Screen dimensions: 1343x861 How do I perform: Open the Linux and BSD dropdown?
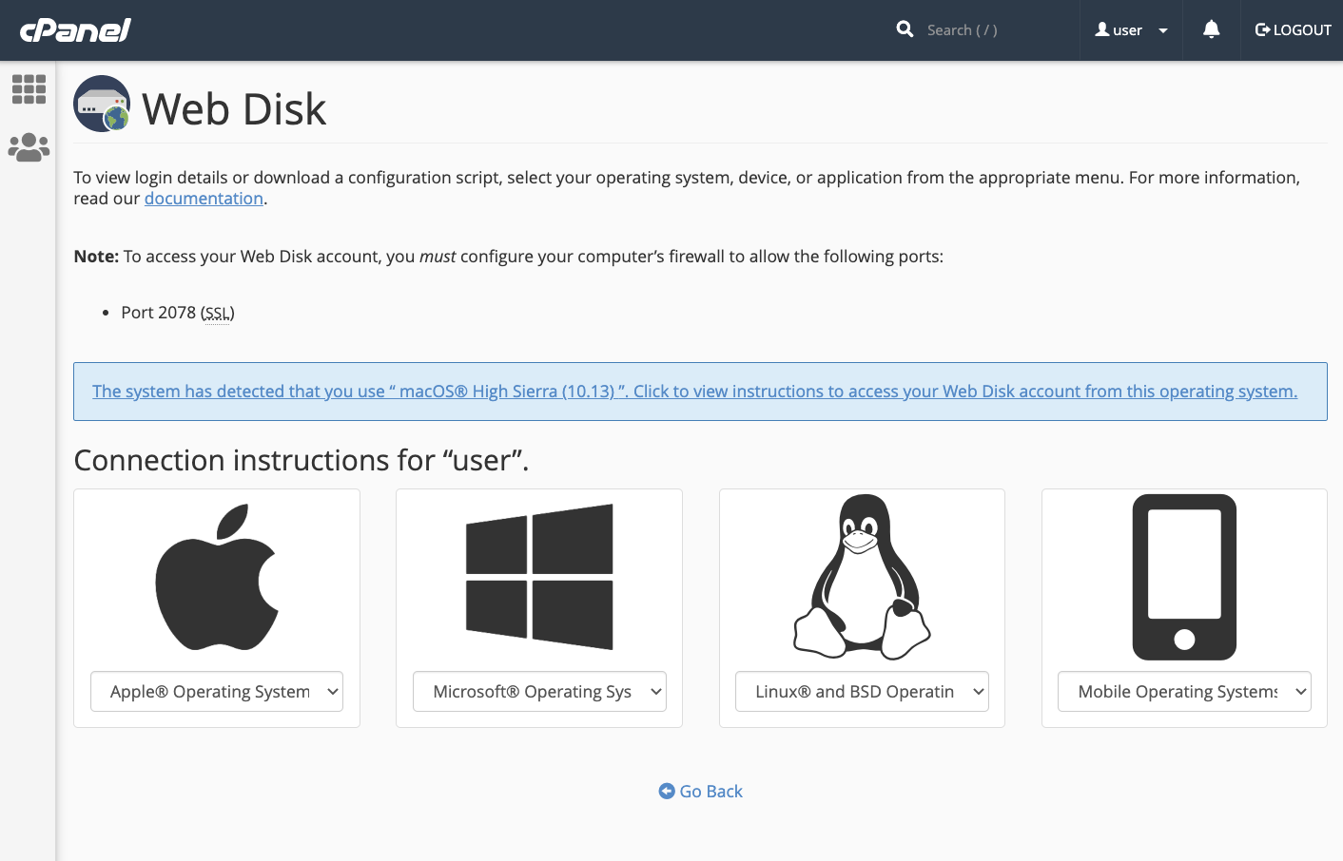tap(862, 692)
